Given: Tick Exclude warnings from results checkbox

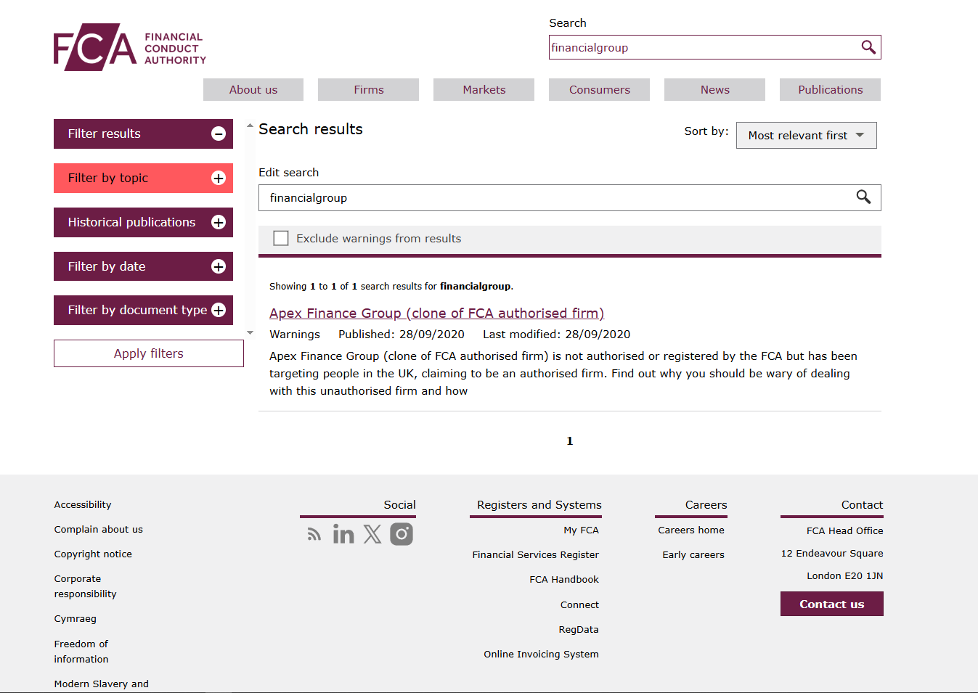Looking at the screenshot, I should pos(281,238).
